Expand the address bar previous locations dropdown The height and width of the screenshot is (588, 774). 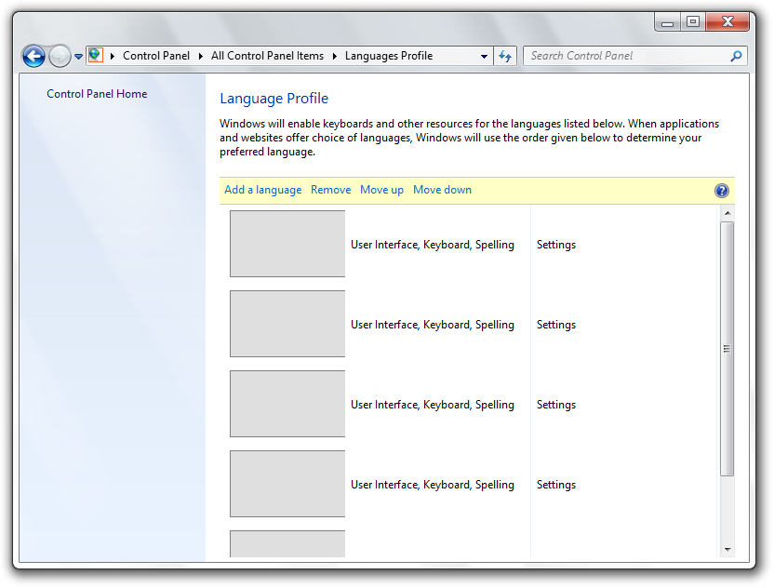click(484, 56)
